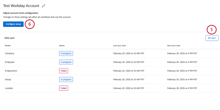Click the Last sync start column header

pyautogui.click(x=120, y=46)
